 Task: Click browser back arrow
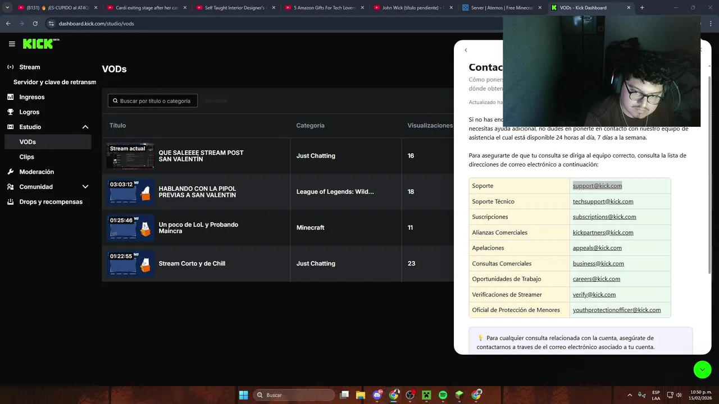(8, 24)
